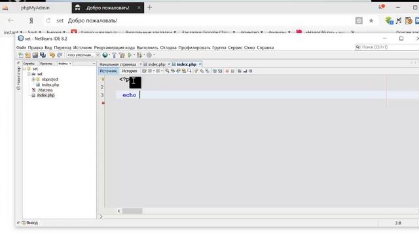The height and width of the screenshot is (236, 419).
Task: Open the Реорганизация кода menu
Action: (x=115, y=48)
